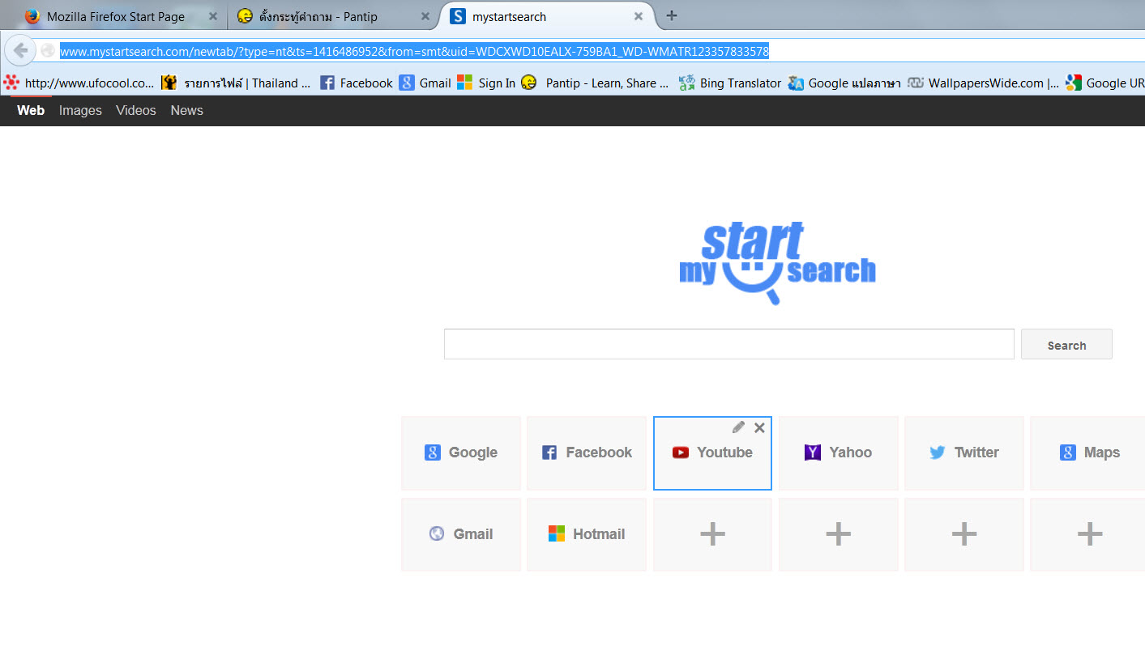Switch to Videos search
The width and height of the screenshot is (1145, 667).
pos(135,110)
